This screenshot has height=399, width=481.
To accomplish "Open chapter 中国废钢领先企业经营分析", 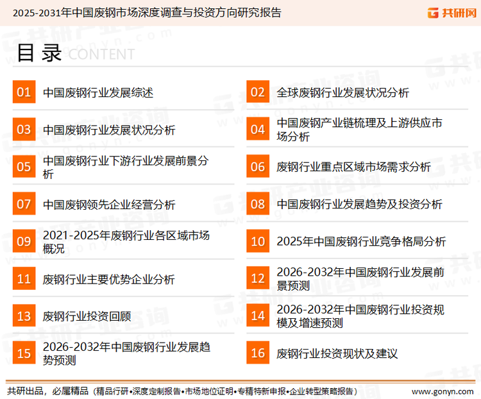I will 109,205.
